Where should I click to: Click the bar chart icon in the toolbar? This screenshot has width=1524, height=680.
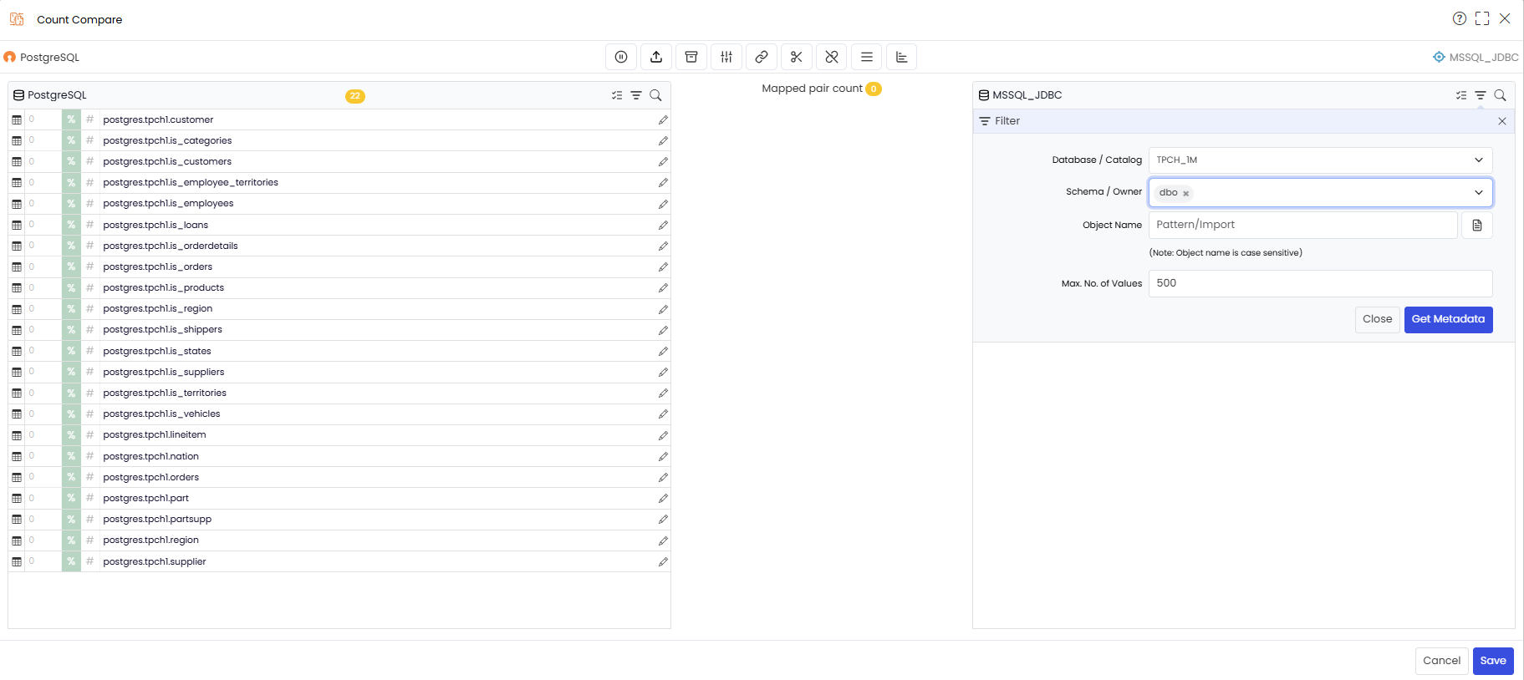coord(902,57)
